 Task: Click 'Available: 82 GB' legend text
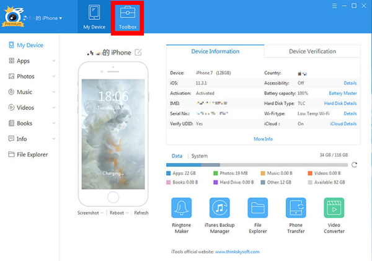click(330, 182)
